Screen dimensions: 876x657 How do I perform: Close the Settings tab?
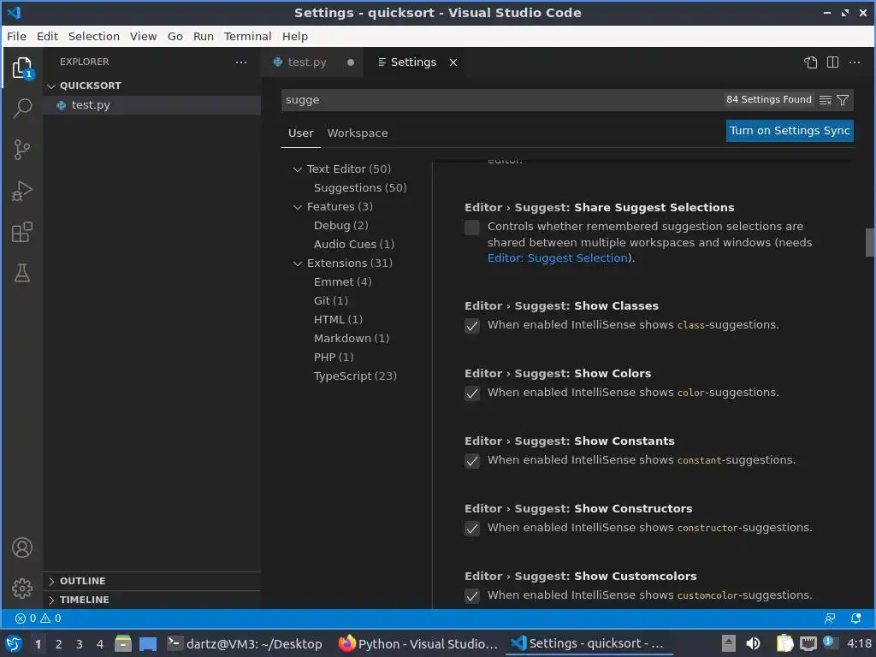tap(453, 62)
